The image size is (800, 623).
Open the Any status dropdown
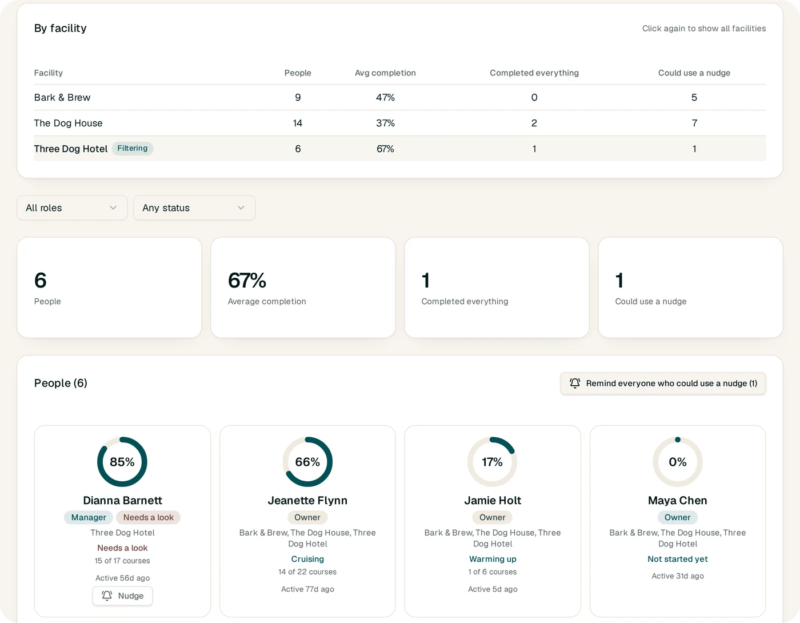pyautogui.click(x=194, y=208)
